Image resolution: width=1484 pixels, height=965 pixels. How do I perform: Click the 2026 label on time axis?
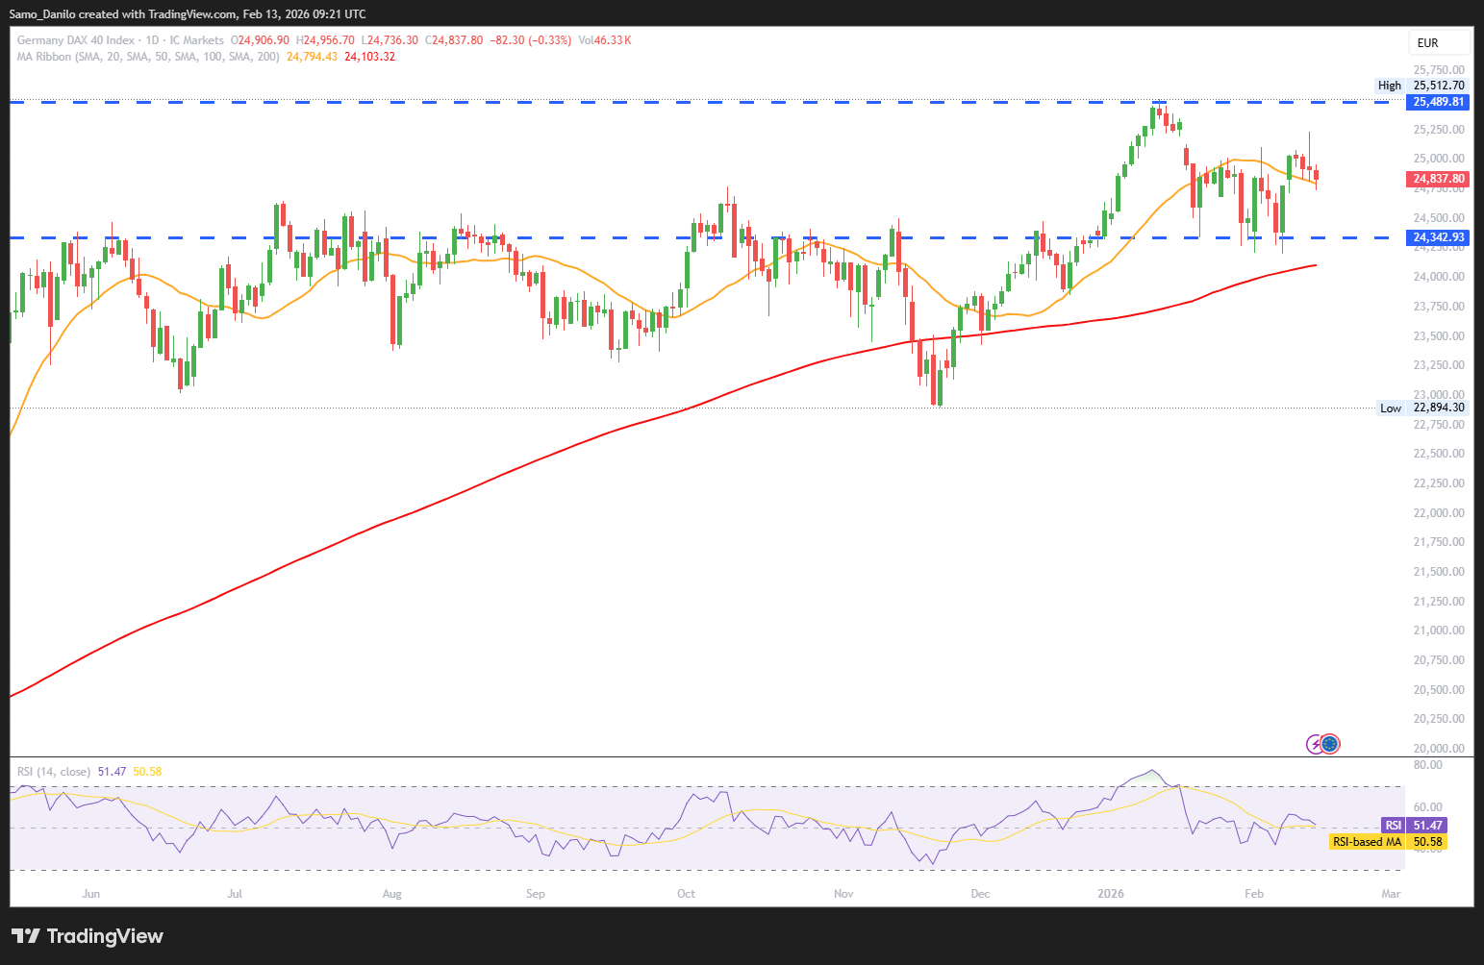pos(1111,894)
